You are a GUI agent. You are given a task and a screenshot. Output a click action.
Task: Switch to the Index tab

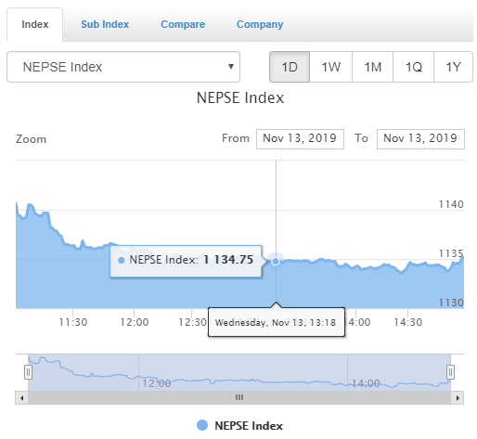[x=35, y=24]
